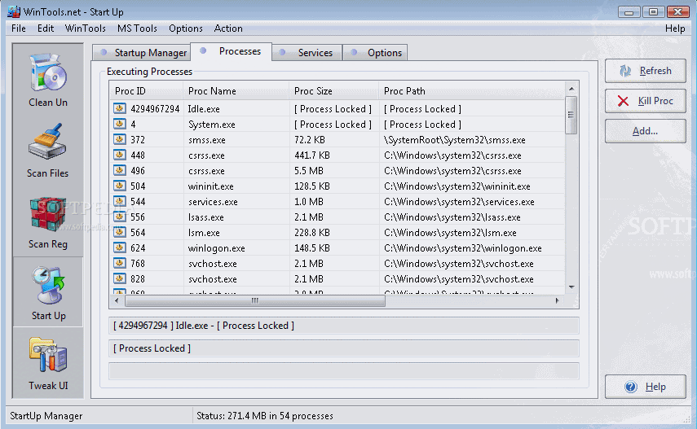Click the icon of the services.exe row
Screen dimensions: 697x429
click(120, 201)
